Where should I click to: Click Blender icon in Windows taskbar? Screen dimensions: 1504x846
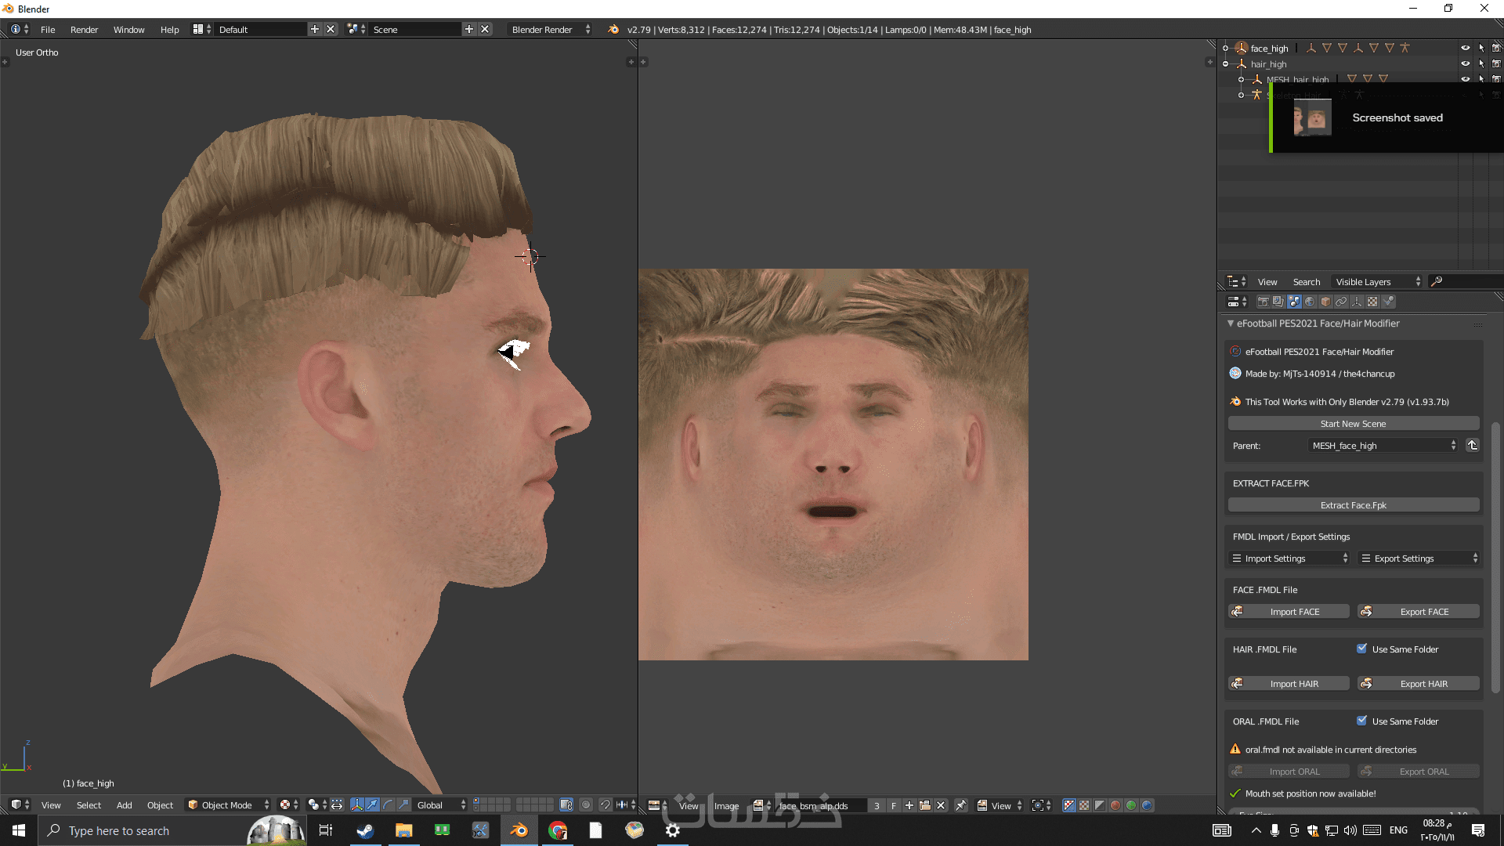pos(519,830)
